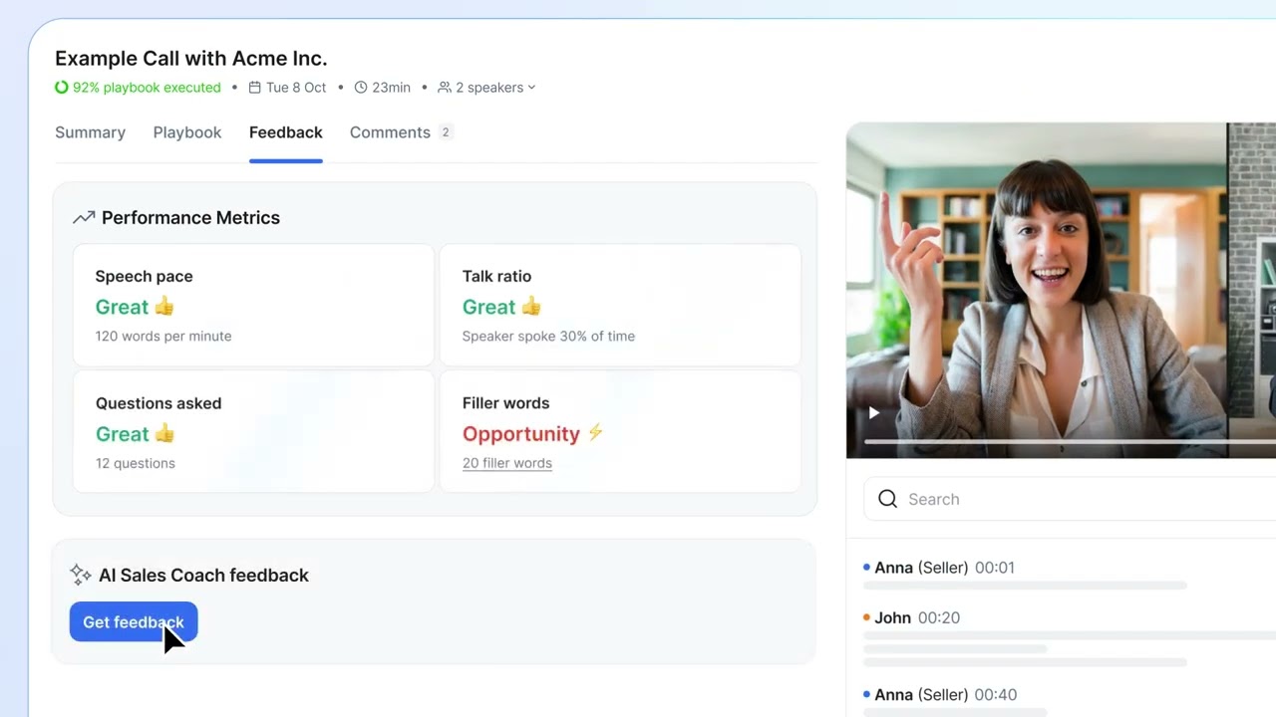Click the Performance Metrics heading
This screenshot has width=1276, height=717.
(x=190, y=218)
